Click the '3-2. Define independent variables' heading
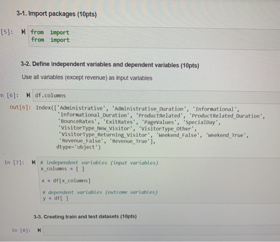The height and width of the screenshot is (242, 280). [110, 65]
